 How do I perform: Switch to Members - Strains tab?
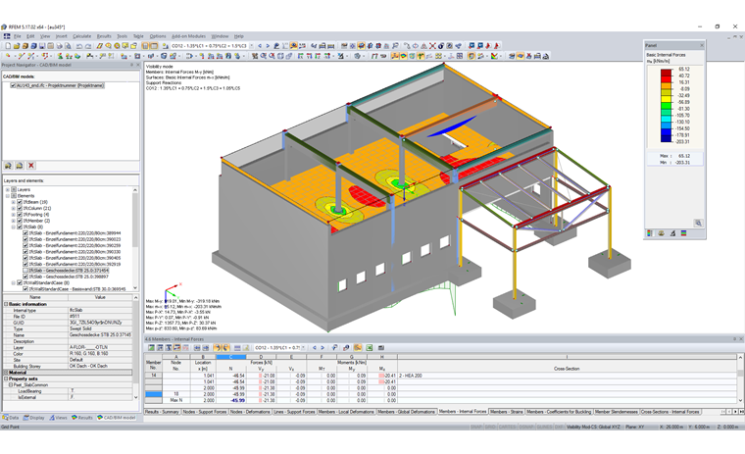point(507,412)
